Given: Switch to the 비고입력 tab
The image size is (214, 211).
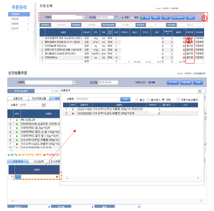Looking at the screenshot, I should coord(39,162).
